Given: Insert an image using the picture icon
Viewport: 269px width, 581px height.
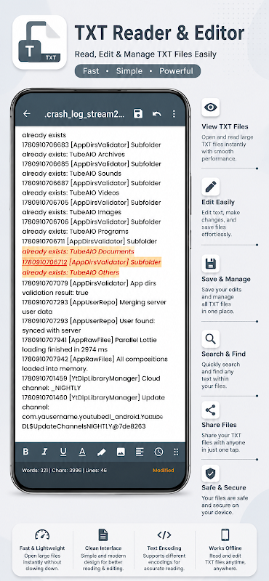Looking at the screenshot, I should 121,452.
